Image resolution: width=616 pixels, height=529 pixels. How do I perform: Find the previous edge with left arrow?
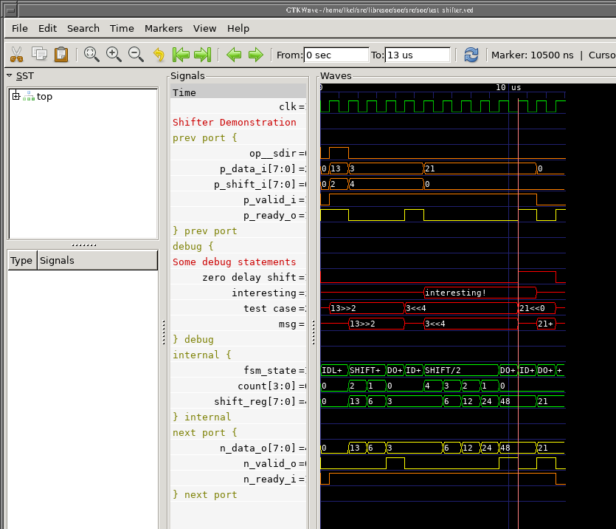pyautogui.click(x=234, y=55)
